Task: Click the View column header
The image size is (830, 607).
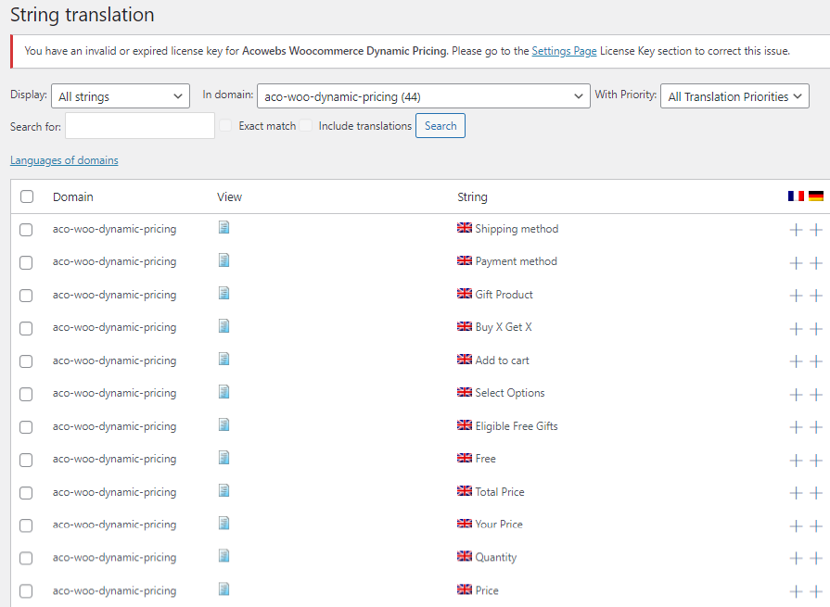Action: click(x=229, y=196)
